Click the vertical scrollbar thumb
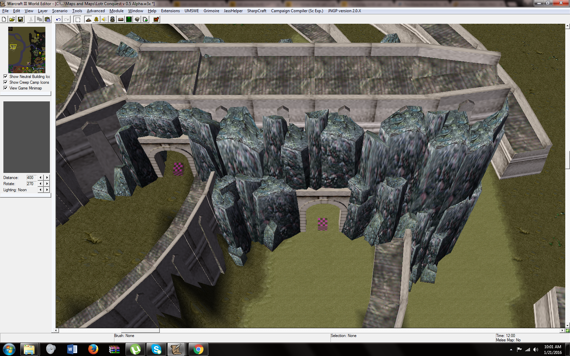570x356 pixels. click(x=567, y=160)
